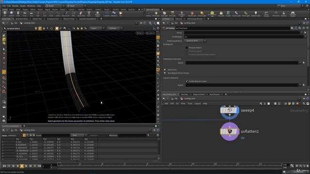Jump to first frame on playbar
The image size is (310, 174).
[x=4, y=166]
